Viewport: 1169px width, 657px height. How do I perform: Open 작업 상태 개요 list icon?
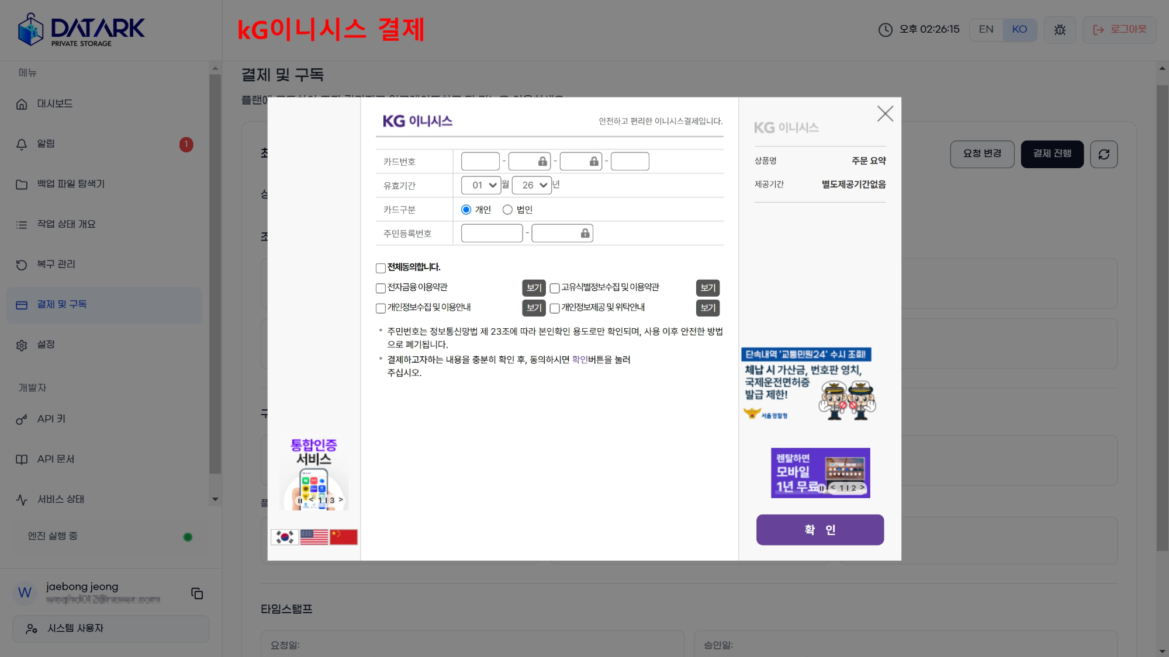tap(22, 225)
